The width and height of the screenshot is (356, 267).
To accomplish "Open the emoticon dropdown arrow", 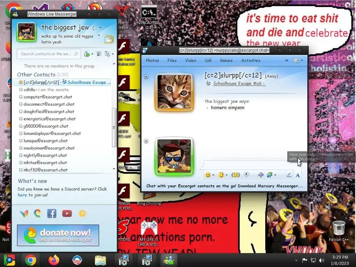I will click(213, 175).
